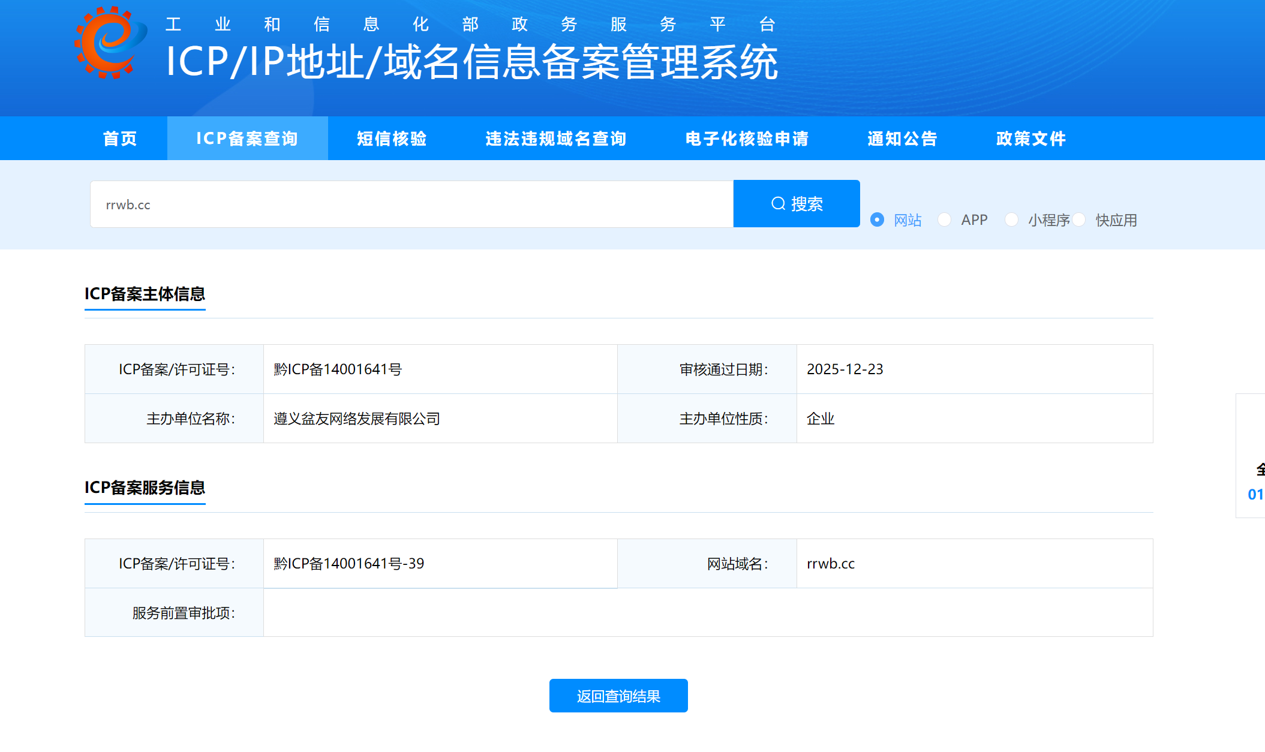Open the 违法违规域名查询 tab

point(555,139)
